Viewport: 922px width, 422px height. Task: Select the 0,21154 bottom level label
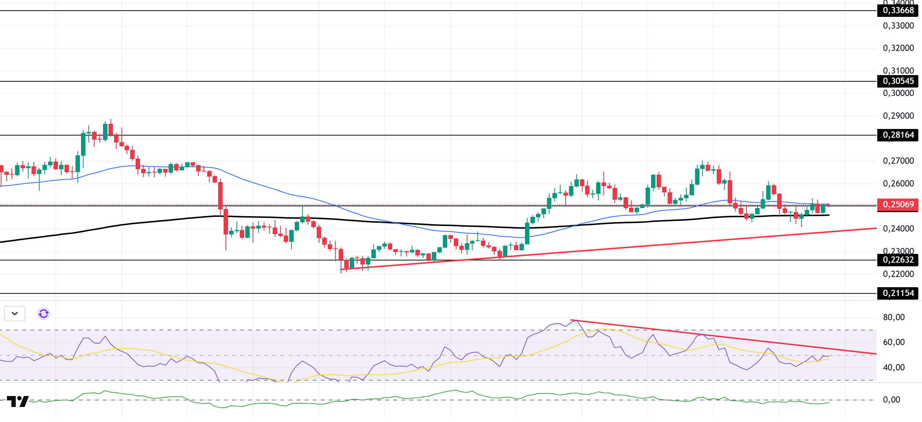[x=898, y=293]
